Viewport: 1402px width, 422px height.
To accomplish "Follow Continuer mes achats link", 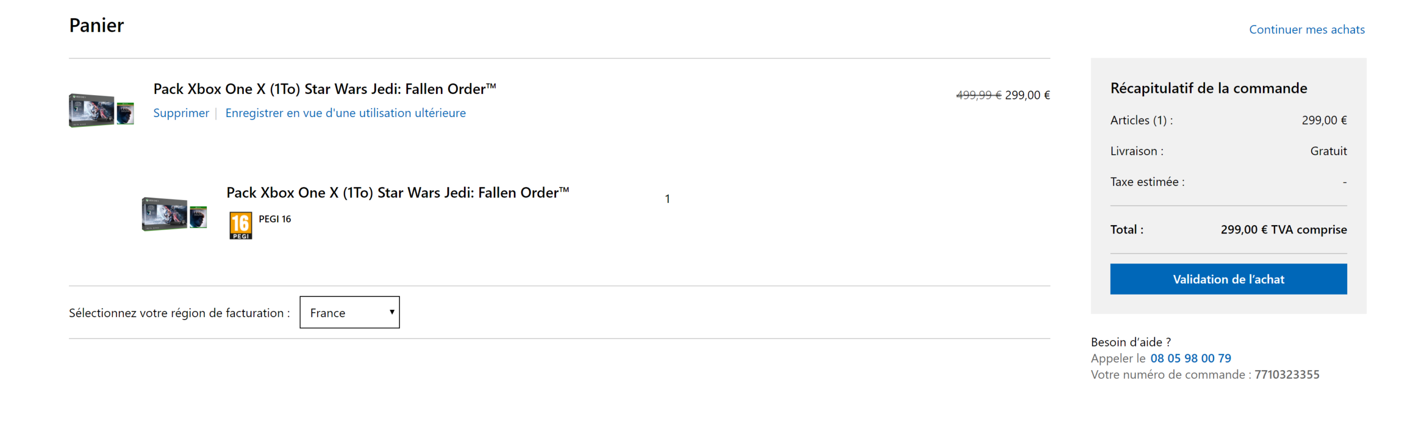I will (1306, 30).
